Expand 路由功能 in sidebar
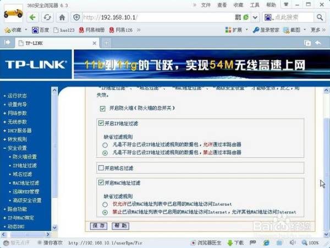The height and width of the screenshot is (248, 330). 17,209
